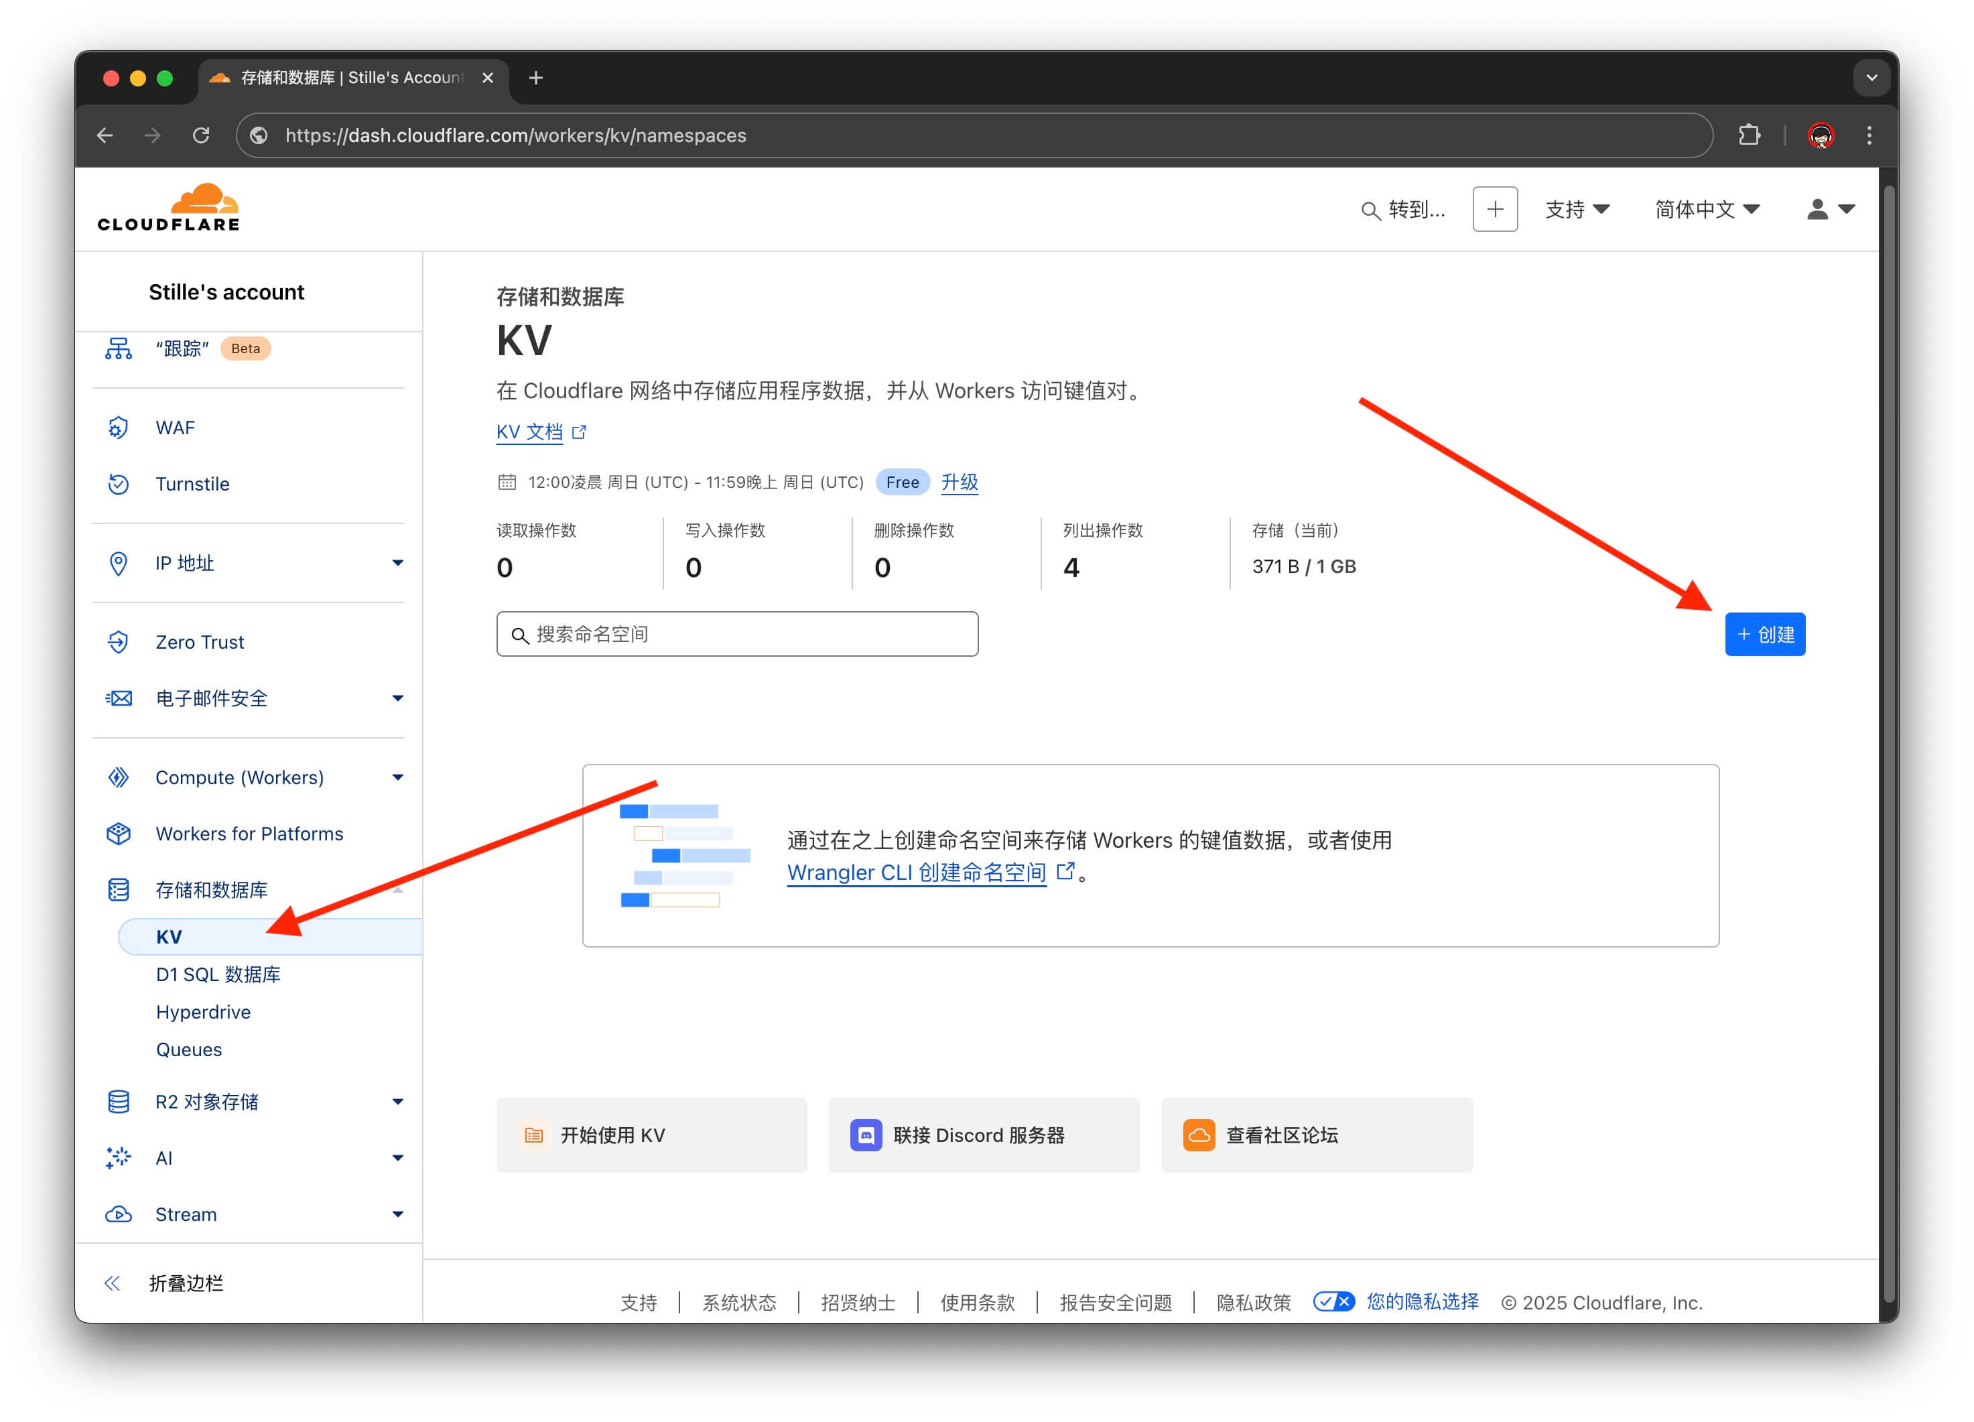Click the calendar icon beside date range
The width and height of the screenshot is (1974, 1422).
507,481
